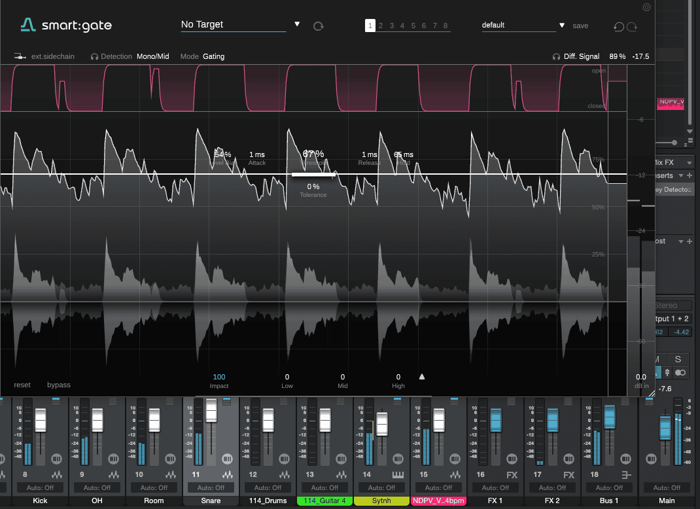Click the 0 % Tolerance value
This screenshot has height=509, width=700.
(313, 186)
